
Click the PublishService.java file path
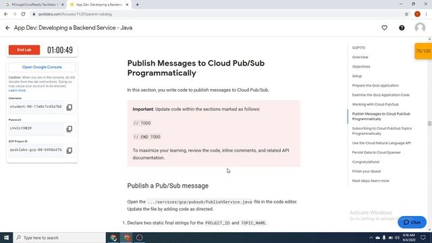pyautogui.click(x=200, y=202)
